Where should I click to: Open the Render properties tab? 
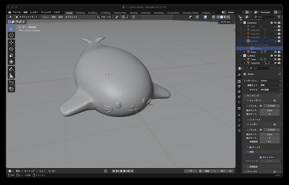(x=239, y=81)
